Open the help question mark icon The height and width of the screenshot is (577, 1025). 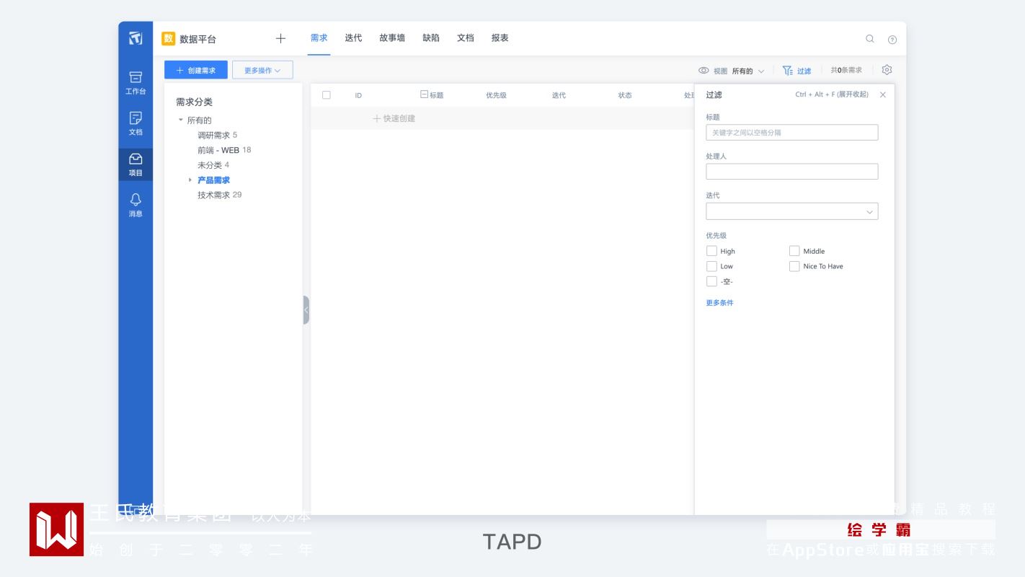coord(892,40)
